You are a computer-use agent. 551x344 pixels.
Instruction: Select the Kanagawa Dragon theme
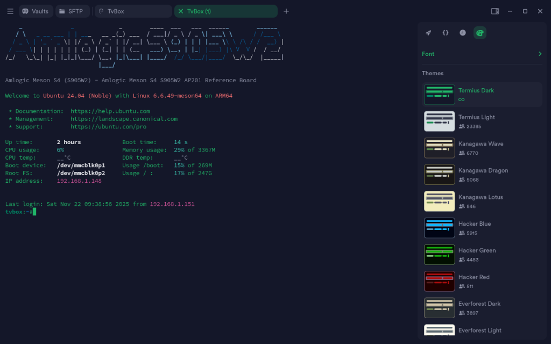click(483, 175)
